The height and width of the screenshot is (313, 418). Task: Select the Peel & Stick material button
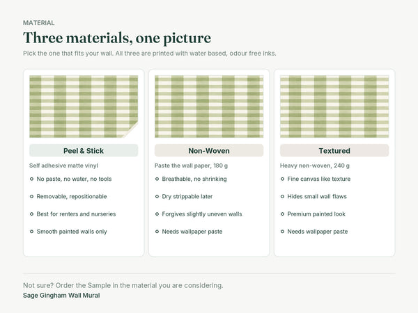coord(84,150)
